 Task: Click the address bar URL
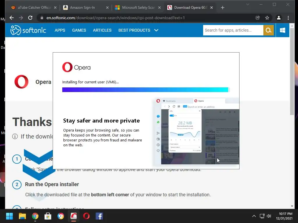pyautogui.click(x=116, y=18)
